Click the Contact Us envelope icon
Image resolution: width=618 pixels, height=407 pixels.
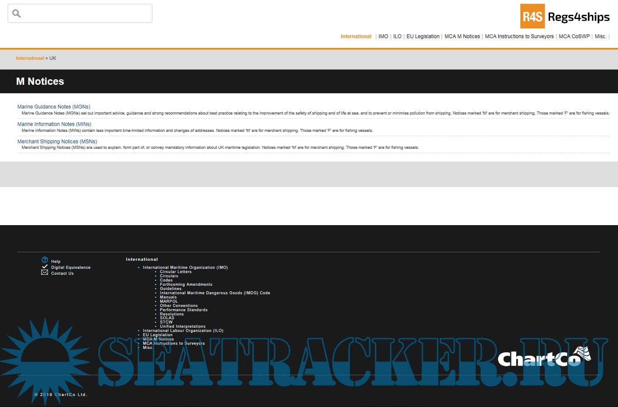(x=45, y=273)
